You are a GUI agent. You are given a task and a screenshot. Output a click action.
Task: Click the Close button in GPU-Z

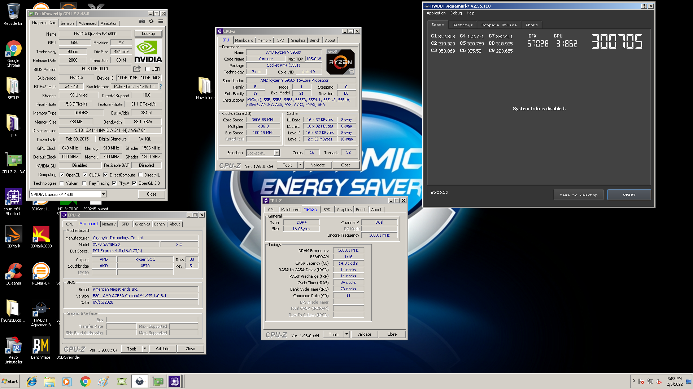click(152, 194)
